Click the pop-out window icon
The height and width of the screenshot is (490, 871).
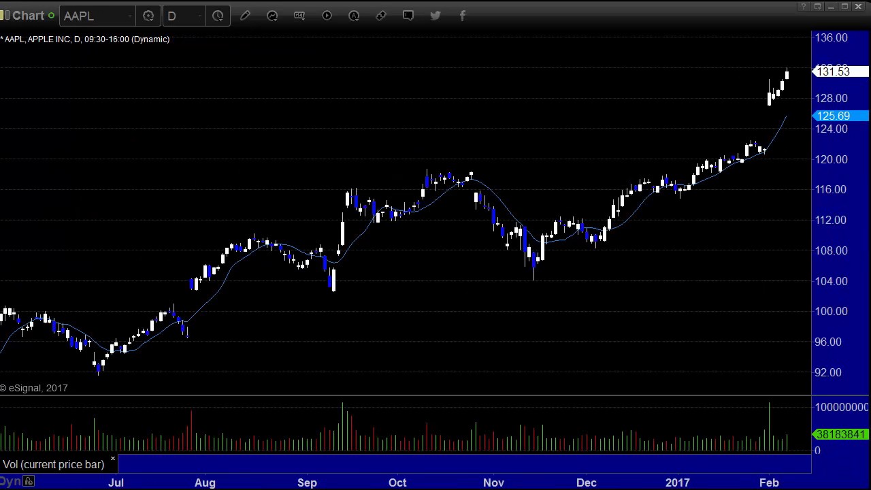pos(817,7)
